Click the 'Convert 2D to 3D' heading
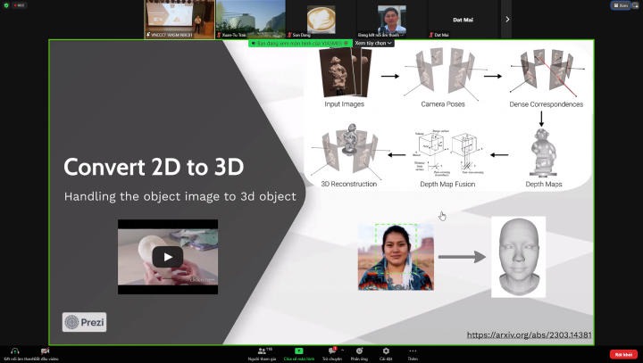643x363 pixels. tap(154, 167)
